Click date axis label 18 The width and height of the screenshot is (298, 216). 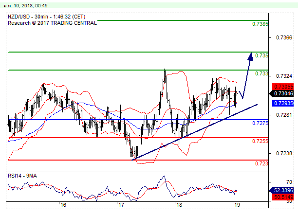click(179, 205)
